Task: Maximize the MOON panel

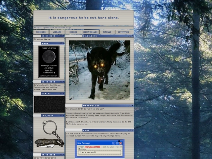Action: (61, 43)
